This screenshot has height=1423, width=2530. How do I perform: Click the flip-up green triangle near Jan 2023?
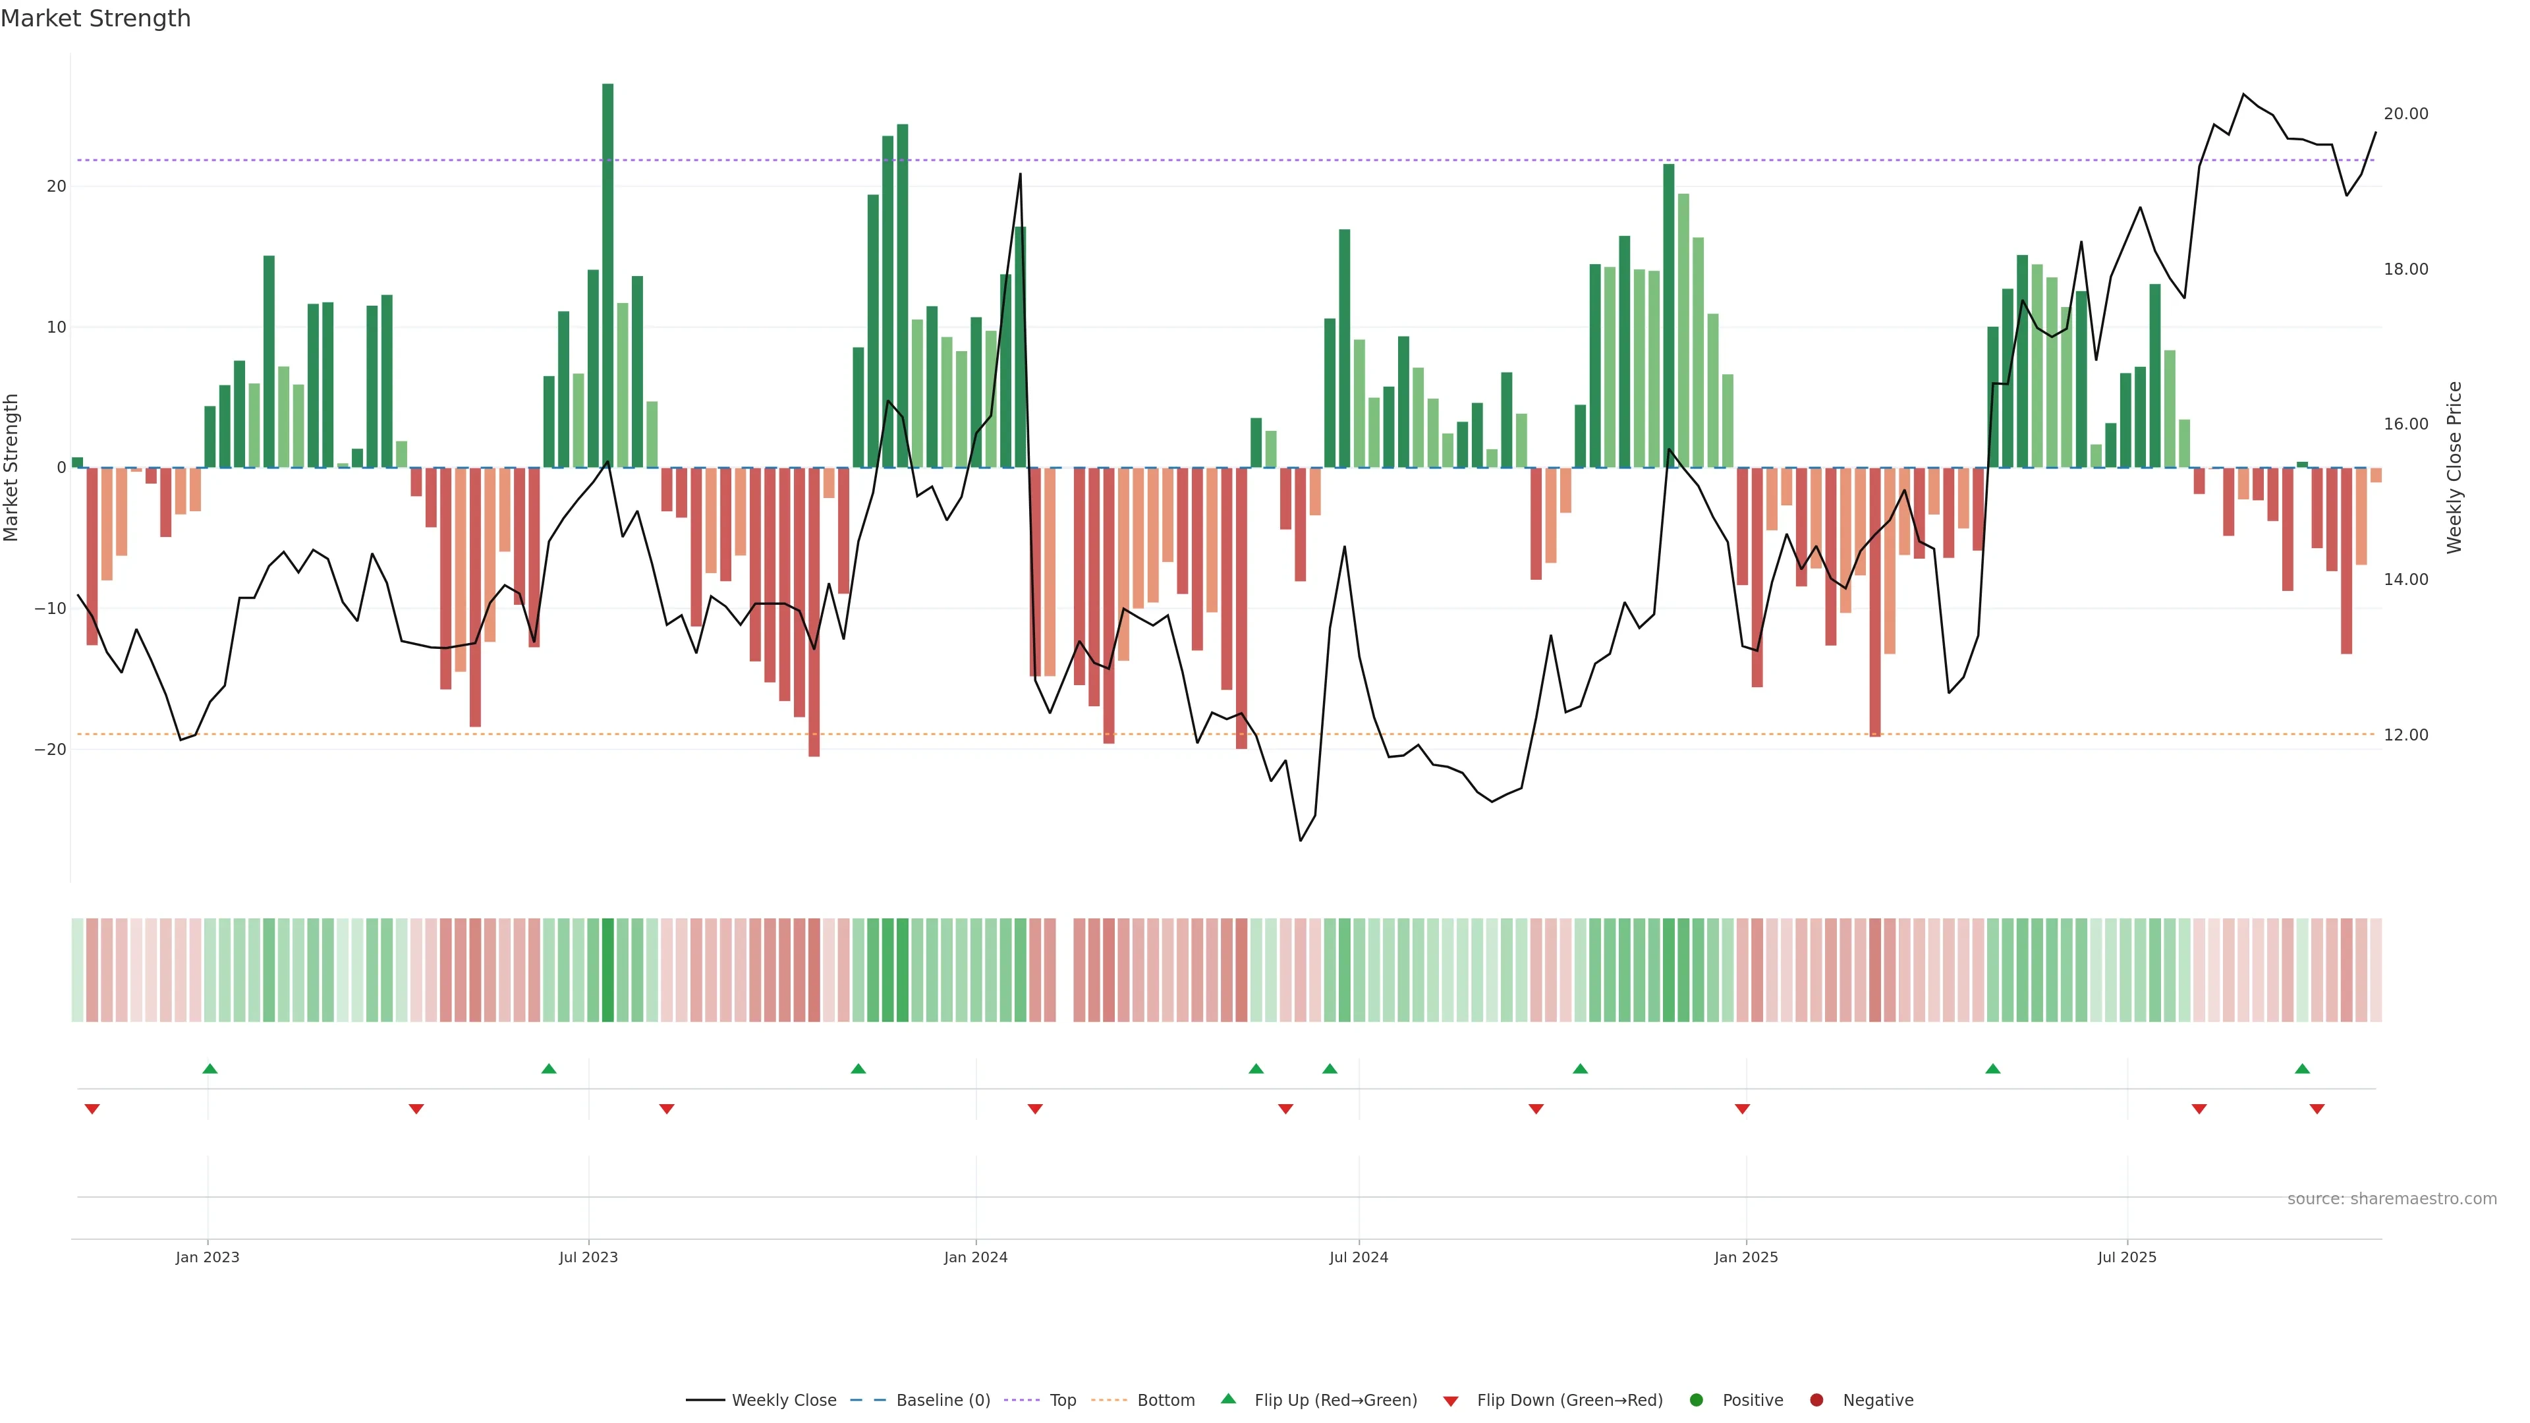(x=210, y=1069)
